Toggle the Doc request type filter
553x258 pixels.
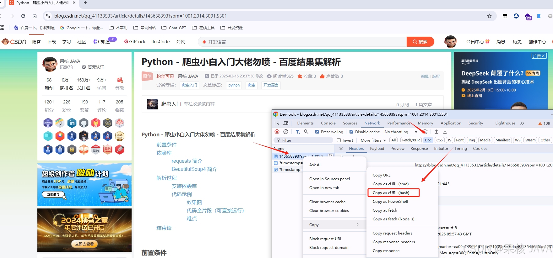(428, 140)
